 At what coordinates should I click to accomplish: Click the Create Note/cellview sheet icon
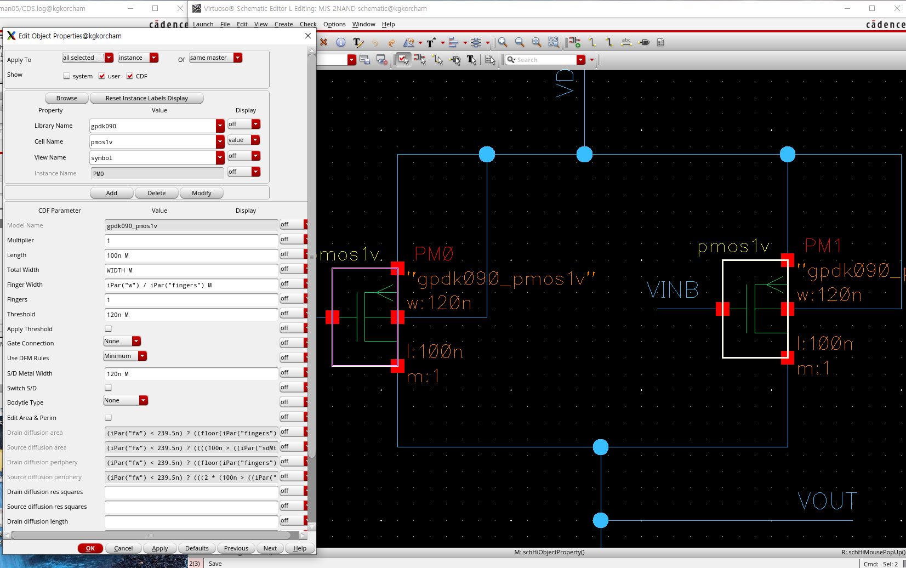click(x=660, y=42)
